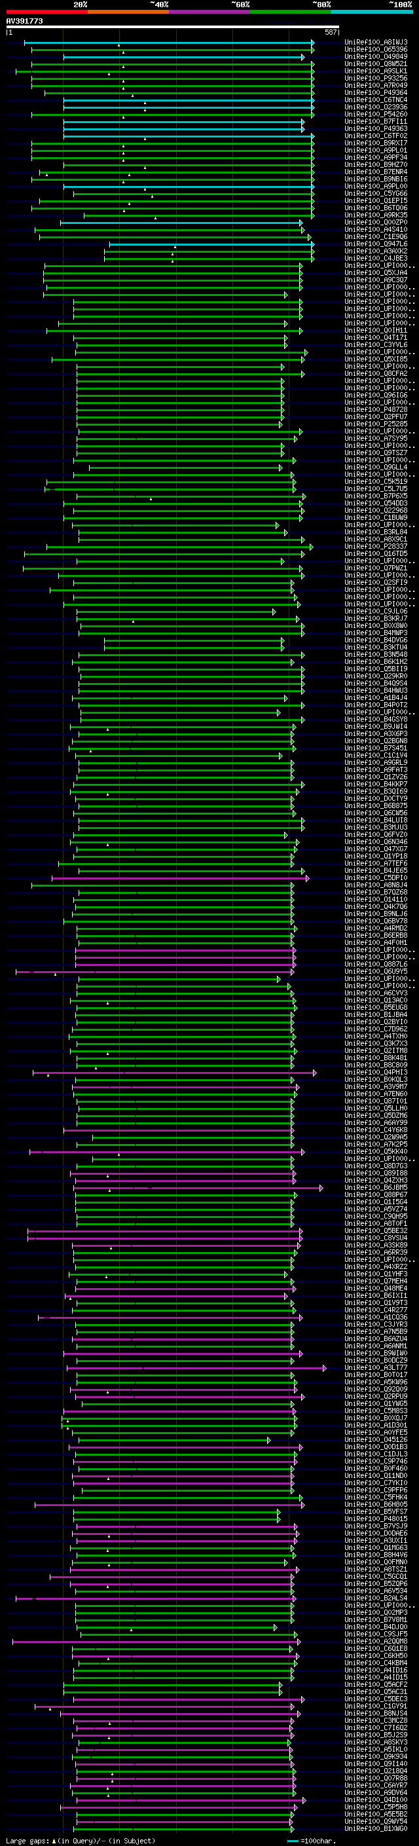Select hit UniRef100_P54260
The image size is (419, 1846).
[x=375, y=114]
